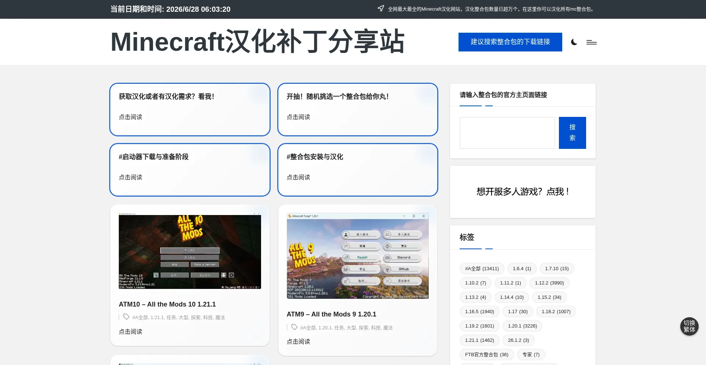
Task: Select the 1.13.2 (4) tag
Action: point(475,297)
